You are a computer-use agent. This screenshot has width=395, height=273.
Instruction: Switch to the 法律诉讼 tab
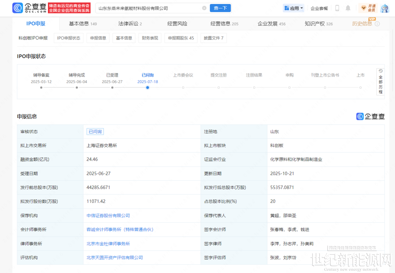[130, 24]
